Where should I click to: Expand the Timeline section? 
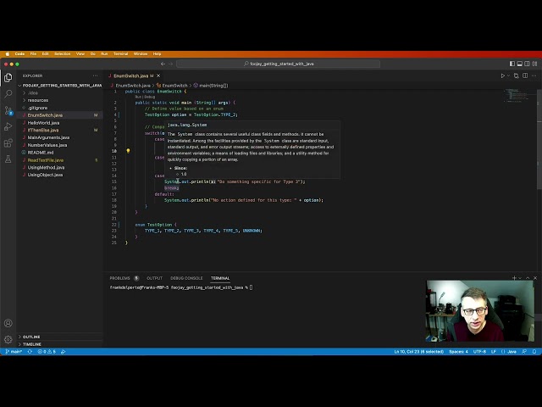click(59, 344)
